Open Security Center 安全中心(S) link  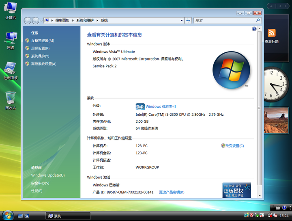[40, 183]
